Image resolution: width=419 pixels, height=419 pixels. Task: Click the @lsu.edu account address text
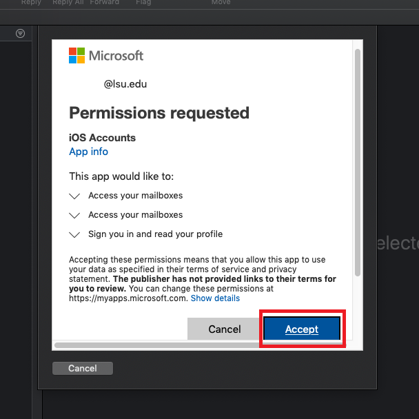click(x=125, y=84)
